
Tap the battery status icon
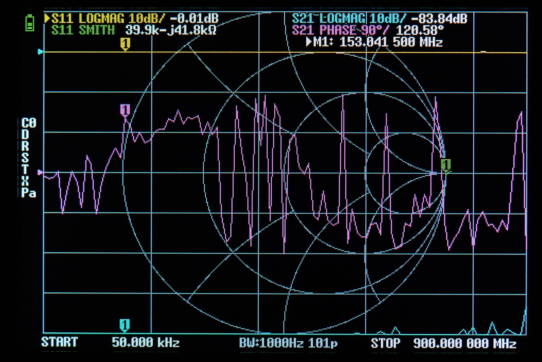(x=30, y=23)
